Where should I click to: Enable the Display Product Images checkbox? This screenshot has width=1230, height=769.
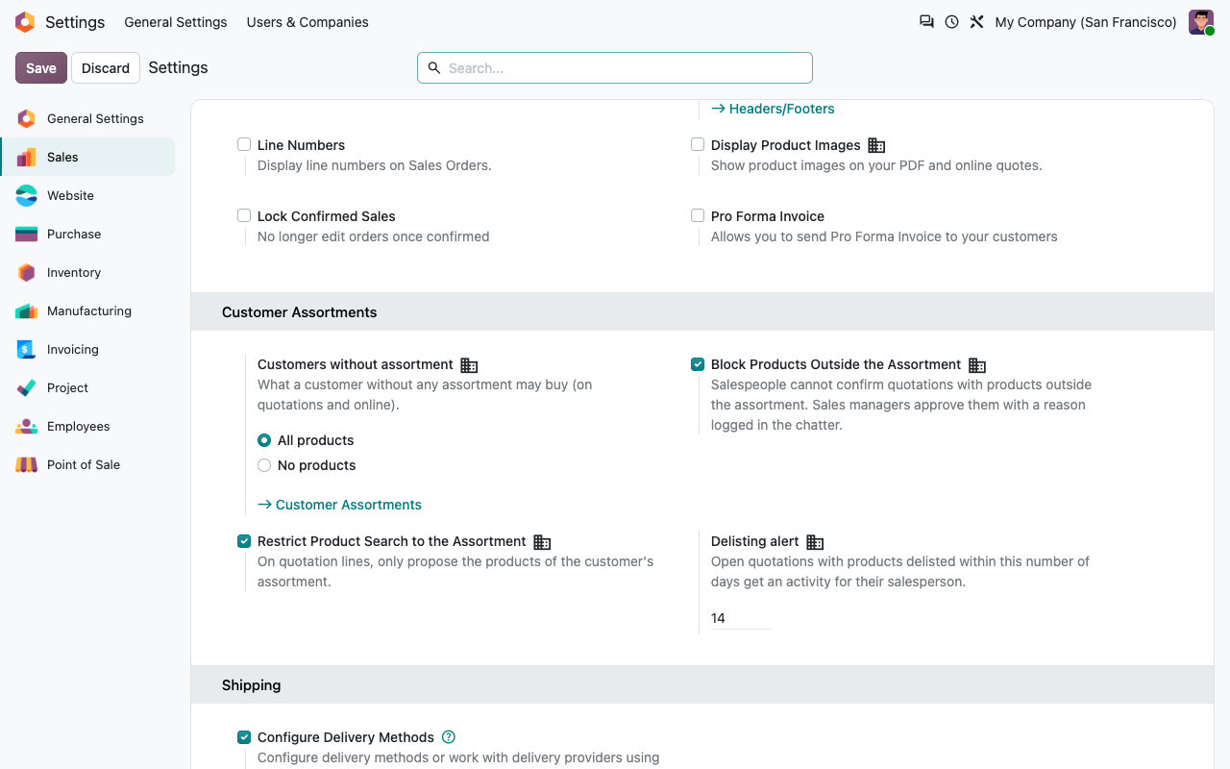(x=698, y=144)
